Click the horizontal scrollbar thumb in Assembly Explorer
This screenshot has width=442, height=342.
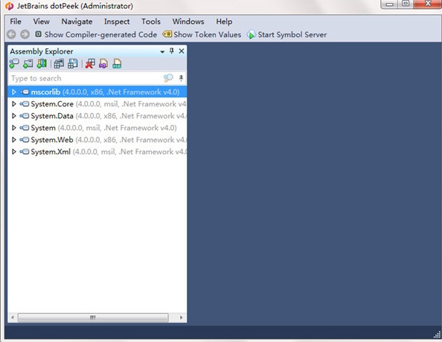pyautogui.click(x=93, y=317)
